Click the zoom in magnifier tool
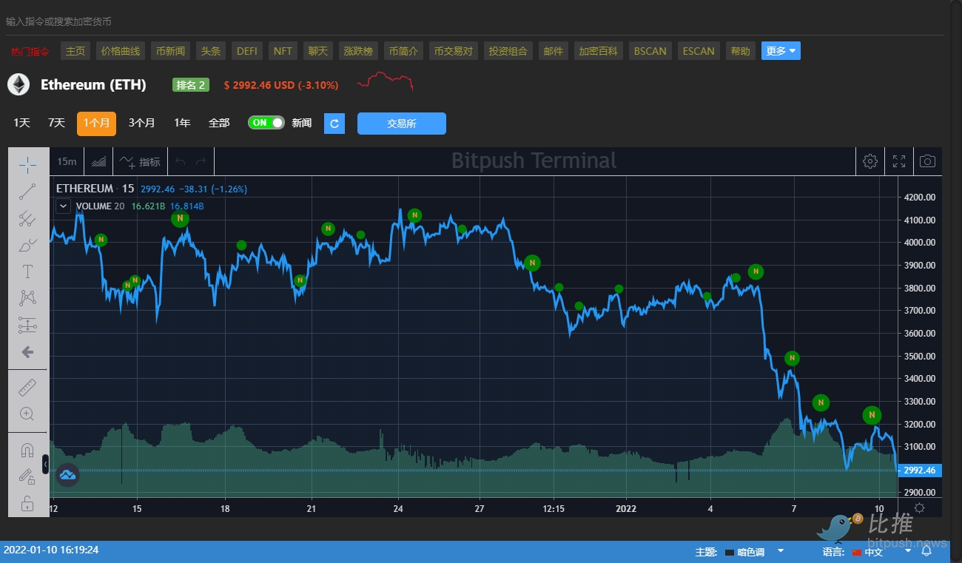 coord(27,414)
